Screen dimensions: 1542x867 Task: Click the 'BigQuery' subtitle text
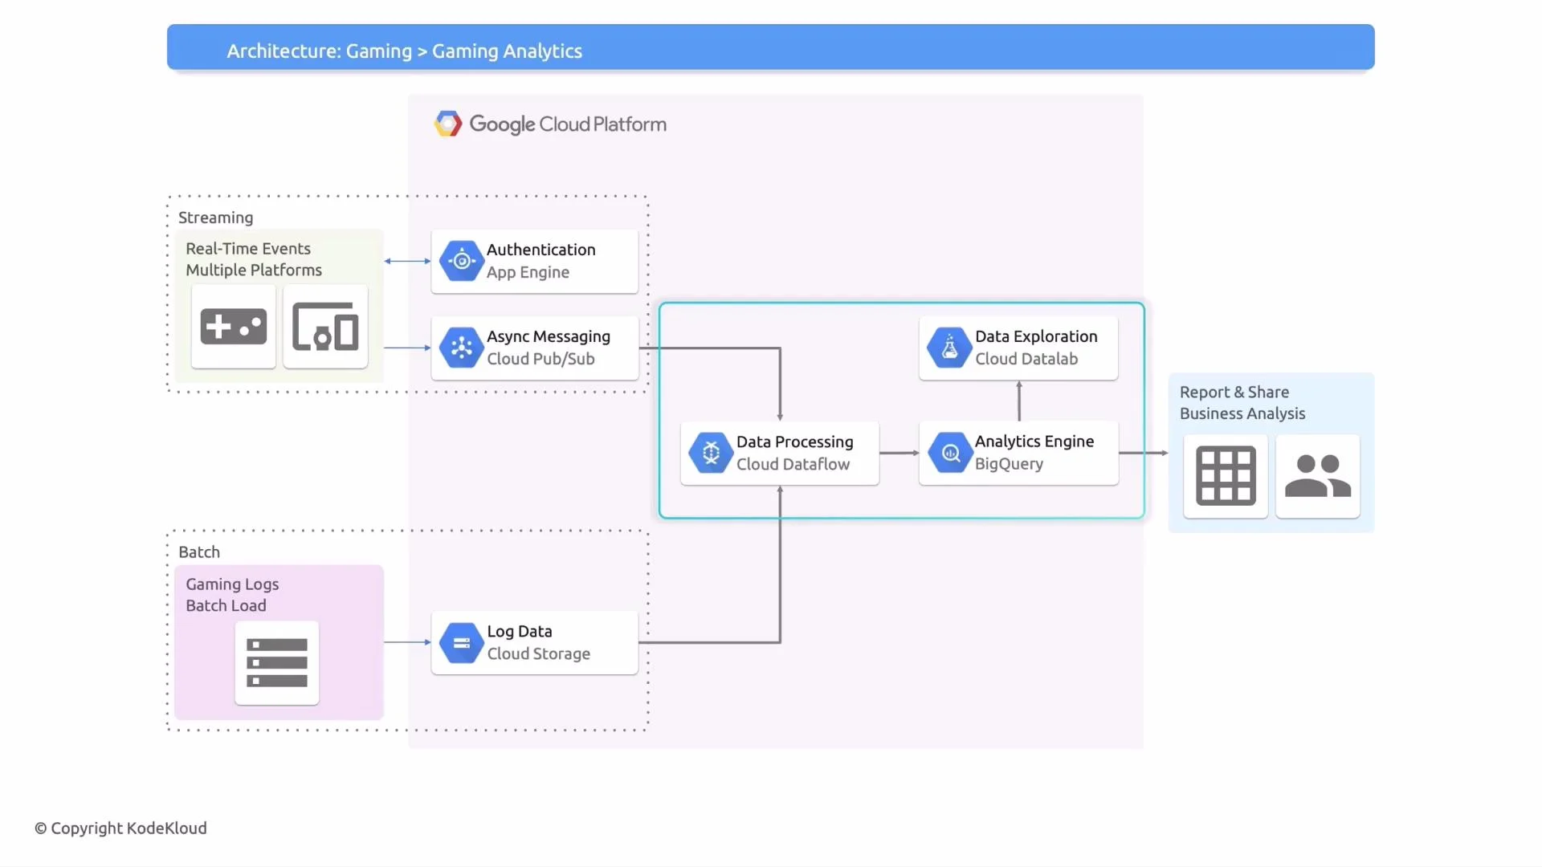[x=1009, y=464]
